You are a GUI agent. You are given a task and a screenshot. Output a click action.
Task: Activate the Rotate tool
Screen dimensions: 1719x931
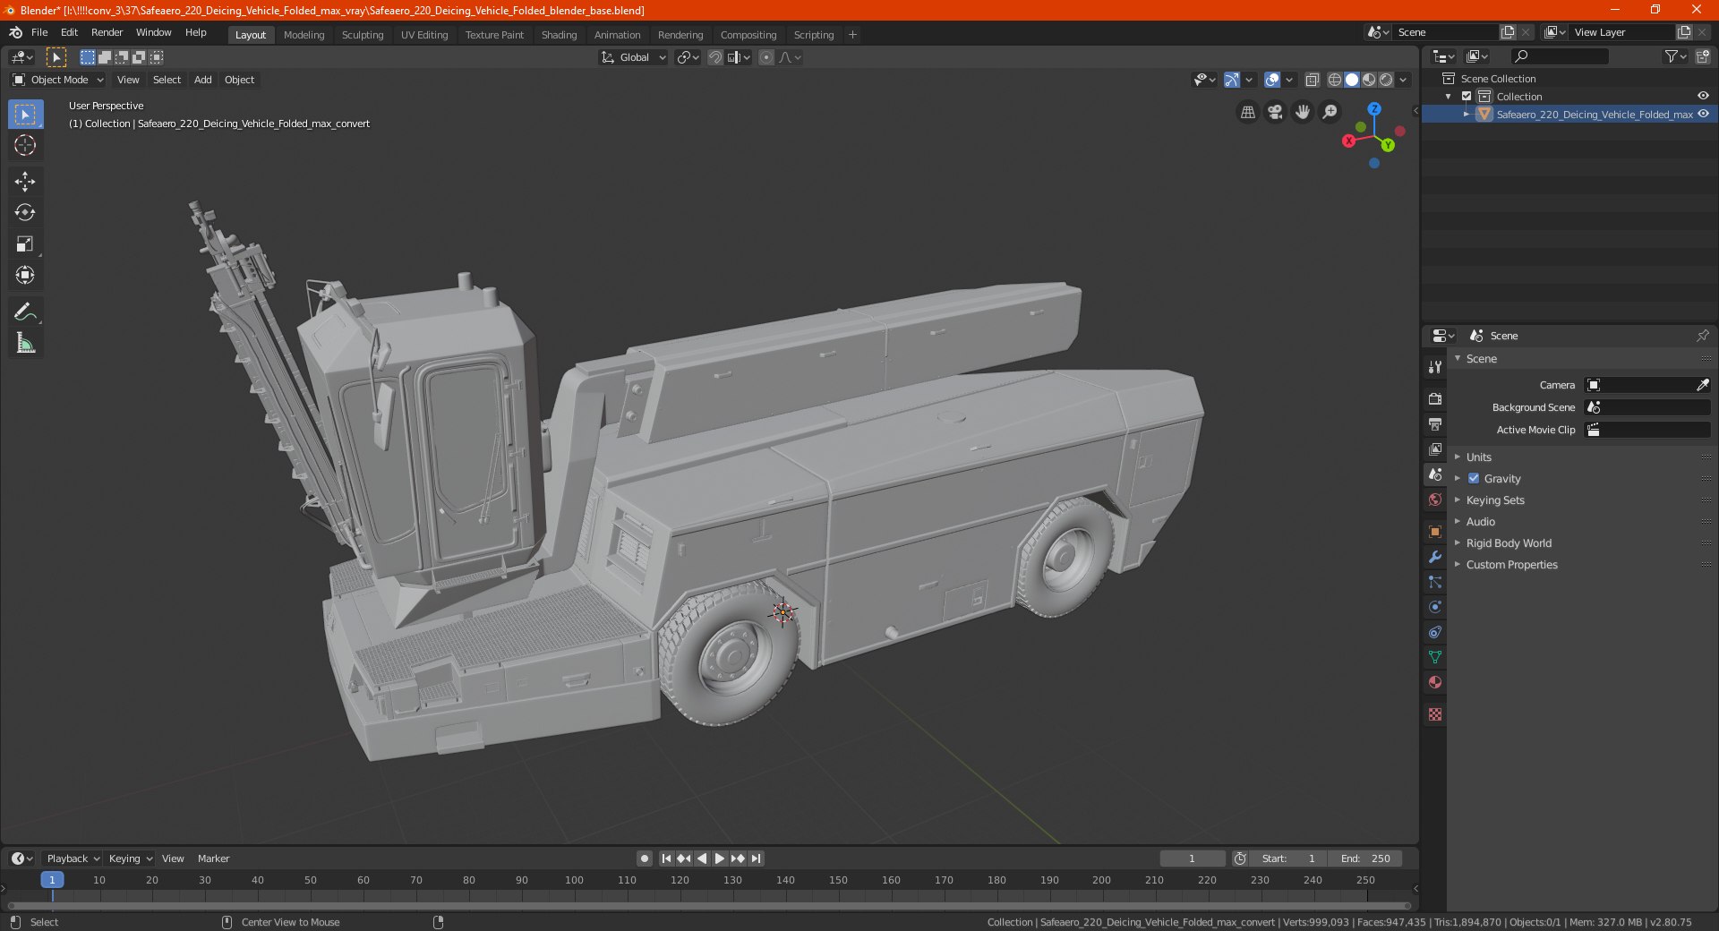click(x=25, y=213)
